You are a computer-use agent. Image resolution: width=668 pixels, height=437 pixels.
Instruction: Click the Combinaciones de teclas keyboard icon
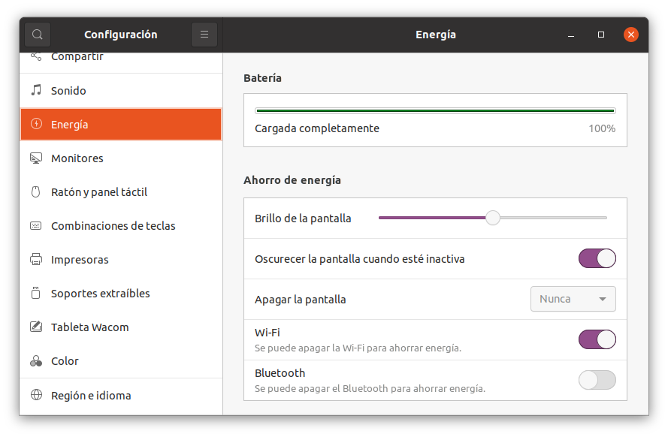pyautogui.click(x=36, y=226)
